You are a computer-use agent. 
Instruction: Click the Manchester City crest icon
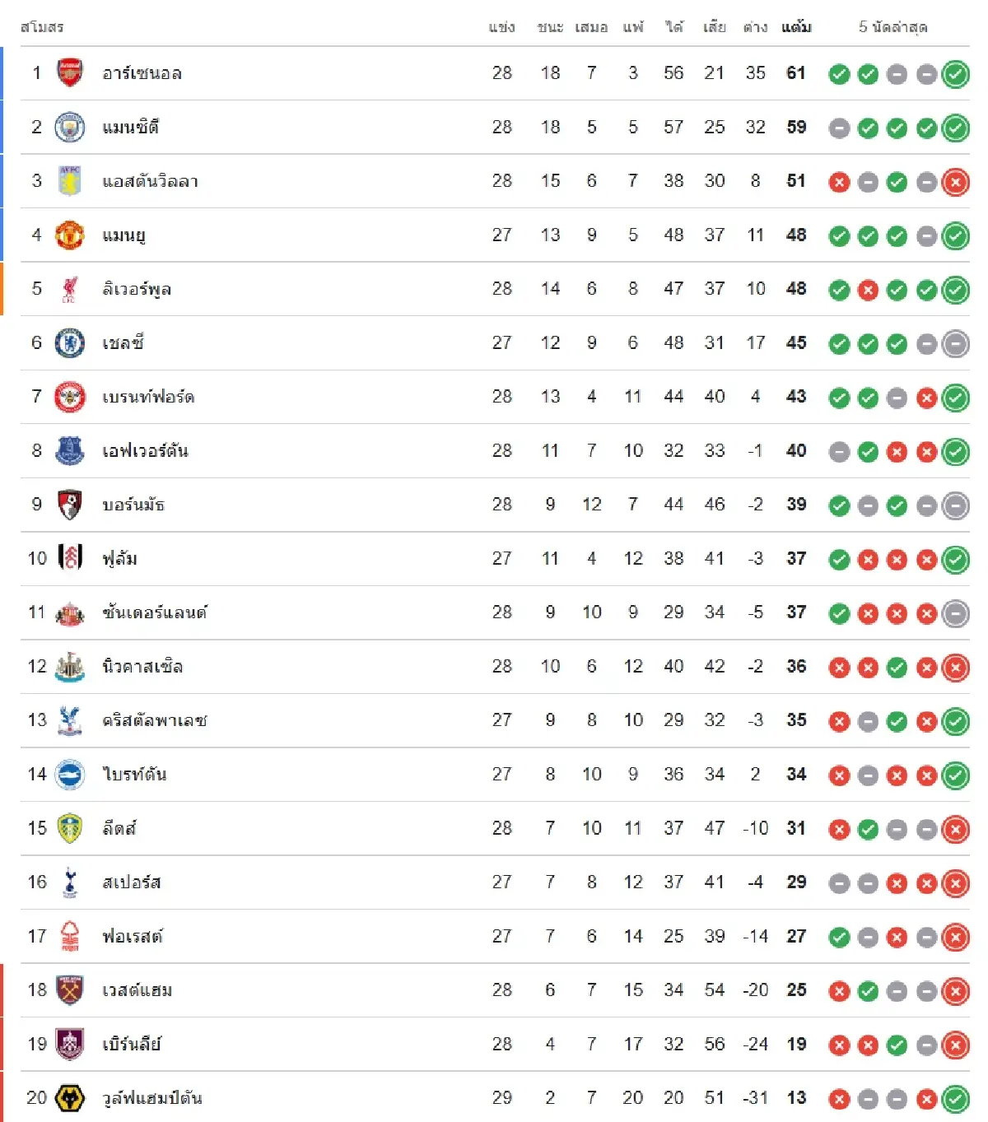point(70,128)
